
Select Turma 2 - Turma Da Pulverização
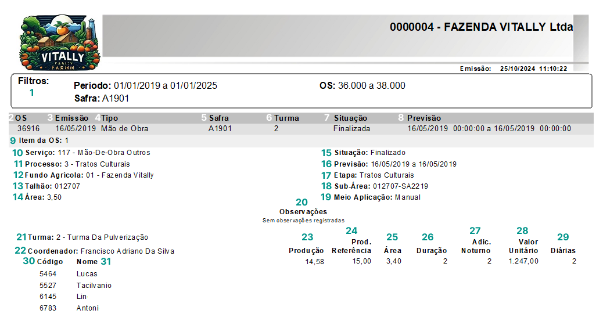tap(88, 237)
